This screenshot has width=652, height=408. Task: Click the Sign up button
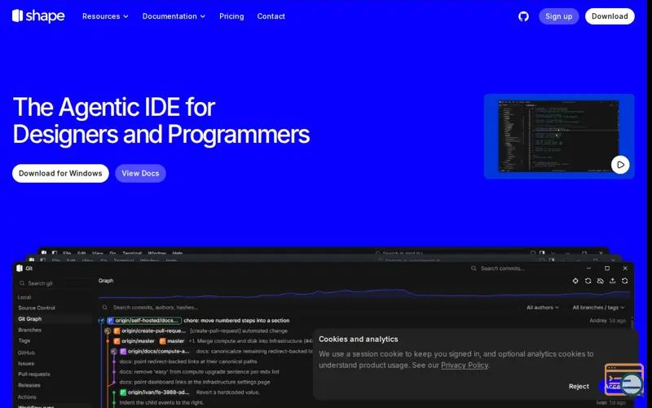click(559, 16)
